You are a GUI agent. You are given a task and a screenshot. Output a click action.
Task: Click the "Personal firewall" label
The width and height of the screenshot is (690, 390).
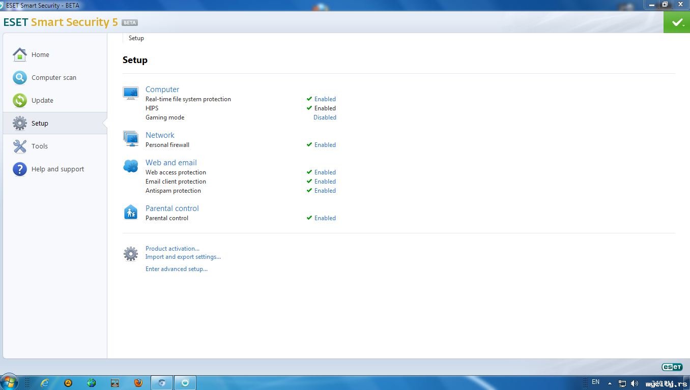click(167, 145)
